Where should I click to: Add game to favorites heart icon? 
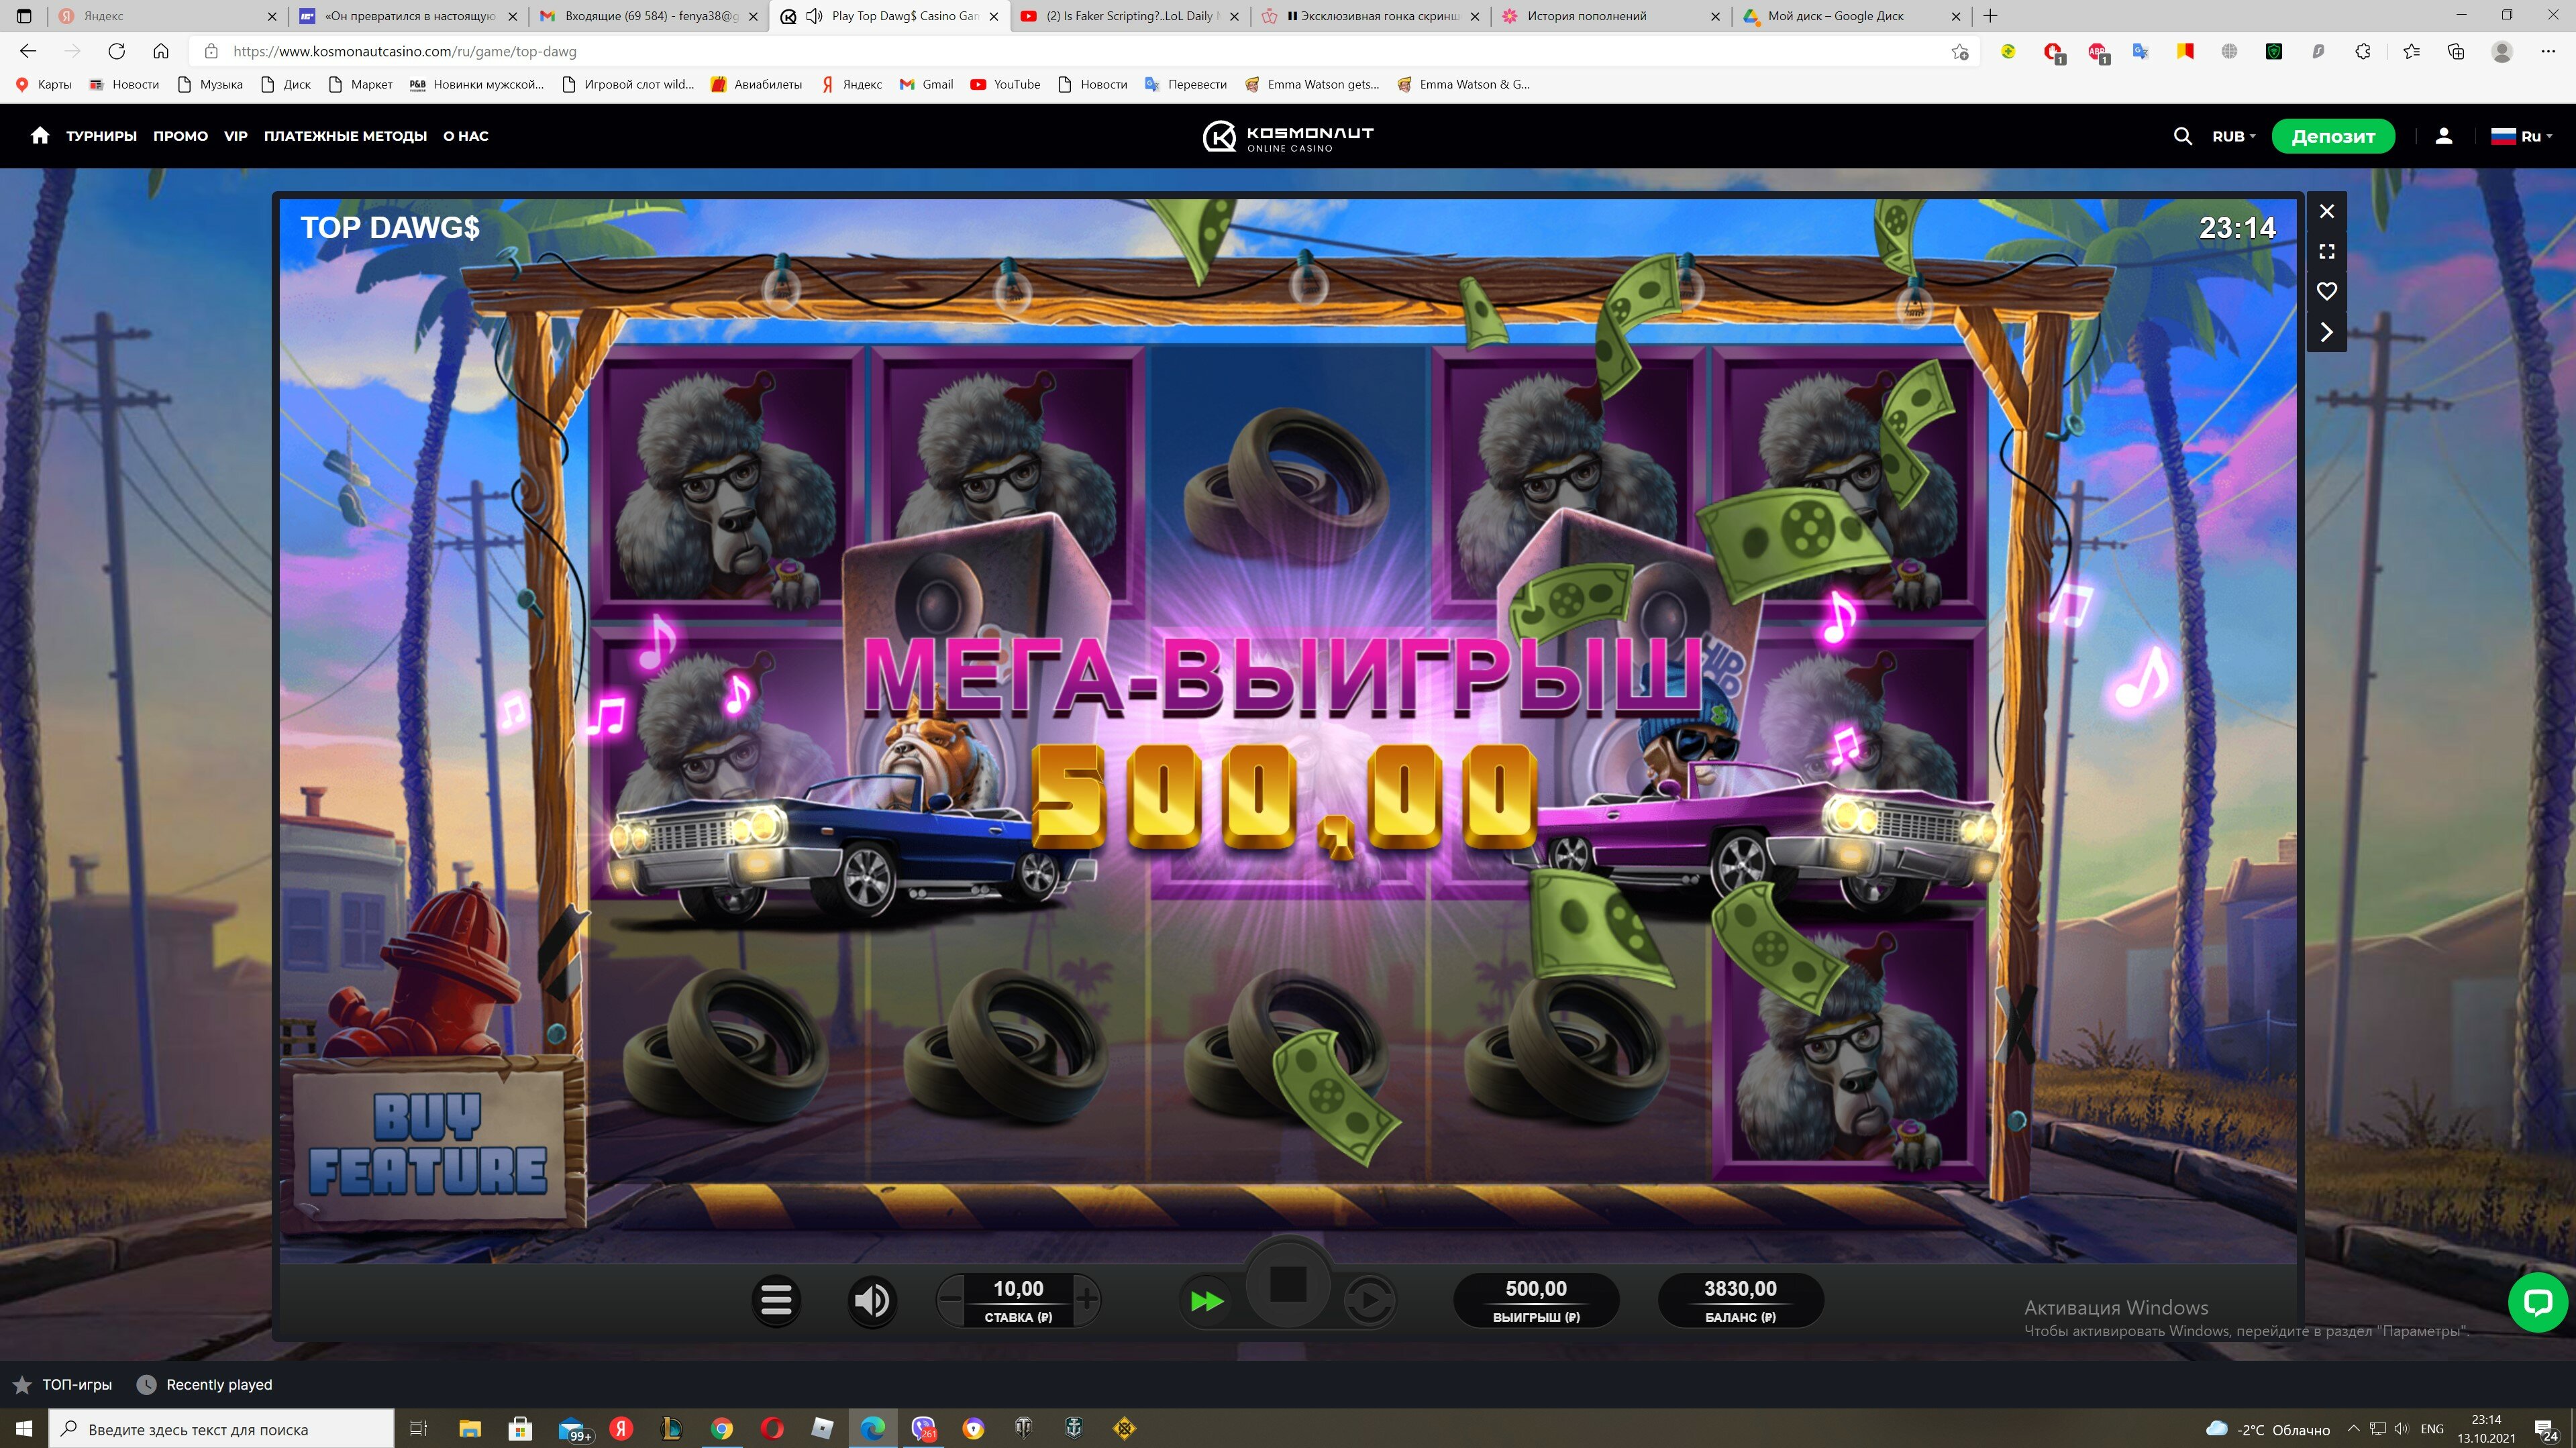coord(2327,292)
